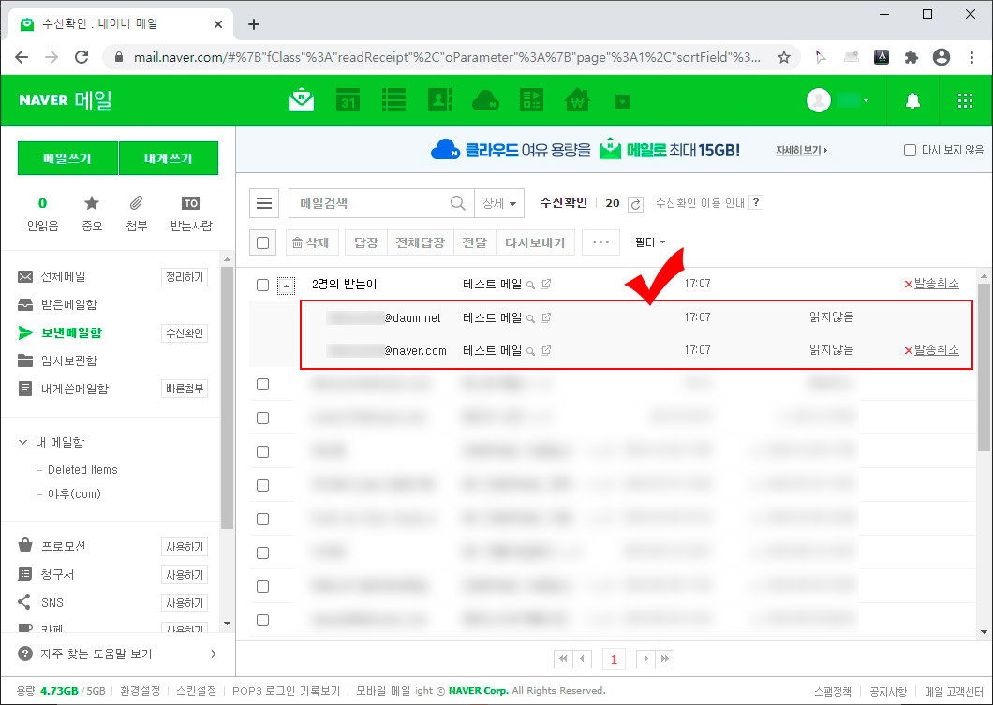Screen dimensions: 993x705
Task: Open the 상세 search dropdown
Action: tap(500, 202)
